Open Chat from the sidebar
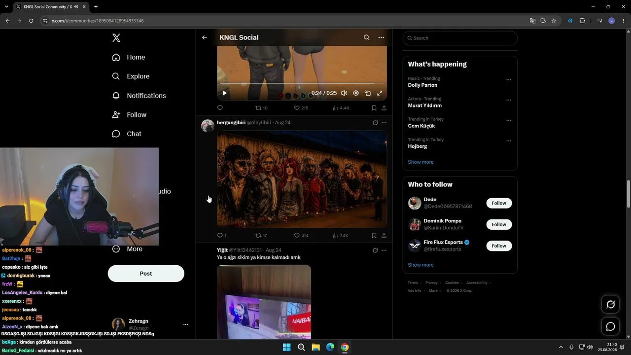Image resolution: width=631 pixels, height=355 pixels. [x=127, y=134]
